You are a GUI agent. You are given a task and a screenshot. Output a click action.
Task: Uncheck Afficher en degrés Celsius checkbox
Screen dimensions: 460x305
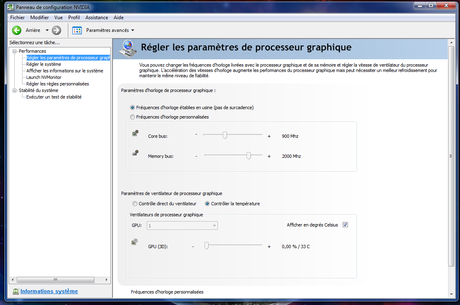coord(345,225)
